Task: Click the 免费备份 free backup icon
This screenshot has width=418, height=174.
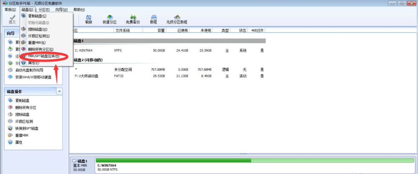Action: (132, 19)
